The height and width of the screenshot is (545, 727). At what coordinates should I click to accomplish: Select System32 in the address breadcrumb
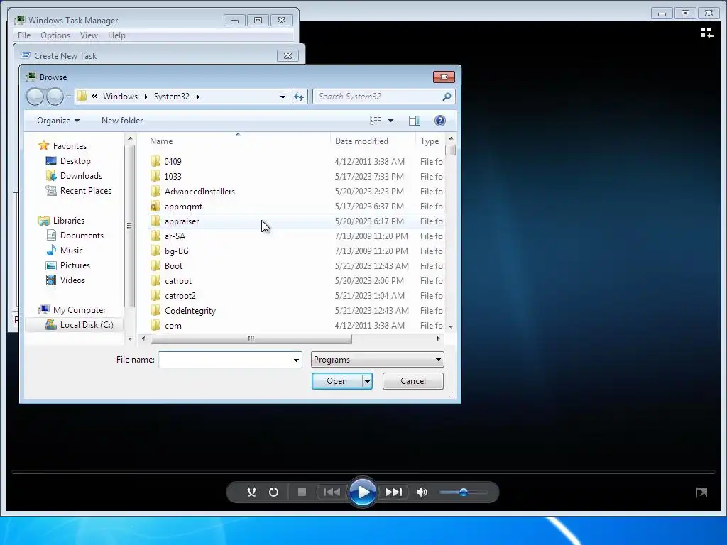point(172,97)
